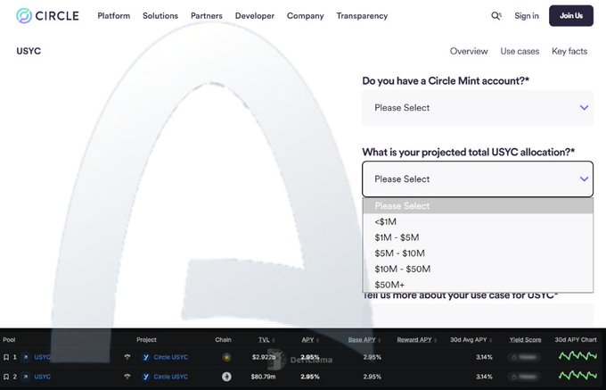
Task: Click the 2.95% Base APY in row 2
Action: (373, 377)
